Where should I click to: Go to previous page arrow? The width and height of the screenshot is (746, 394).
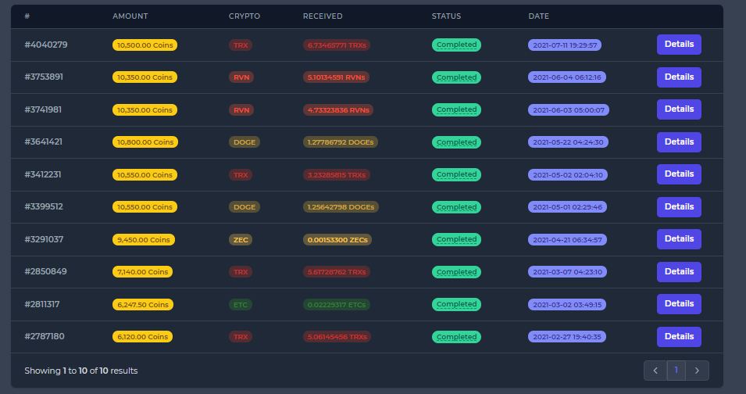pos(655,371)
